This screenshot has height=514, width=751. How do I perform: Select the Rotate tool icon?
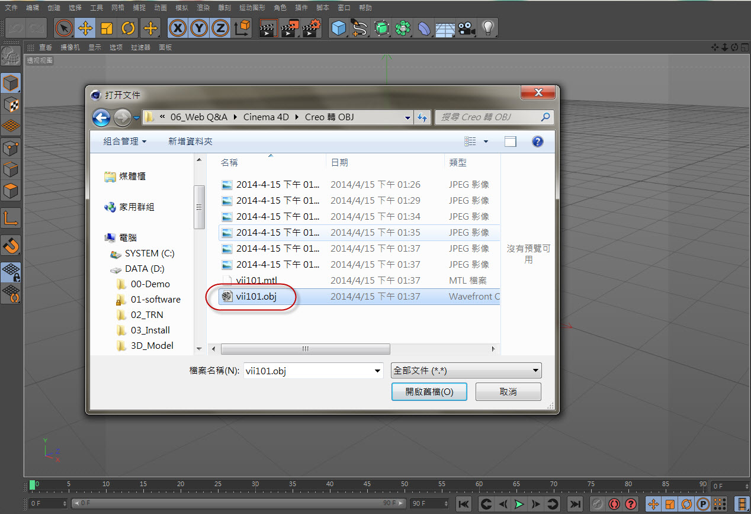pos(128,28)
